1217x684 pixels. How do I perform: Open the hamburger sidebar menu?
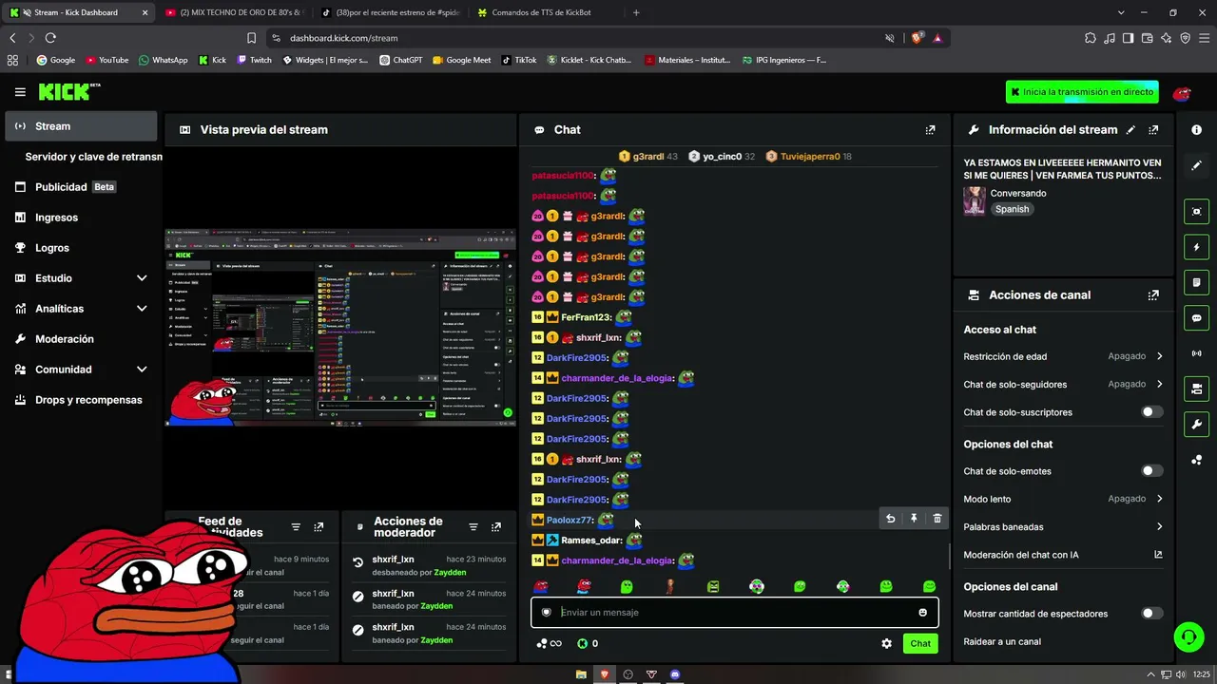click(20, 92)
